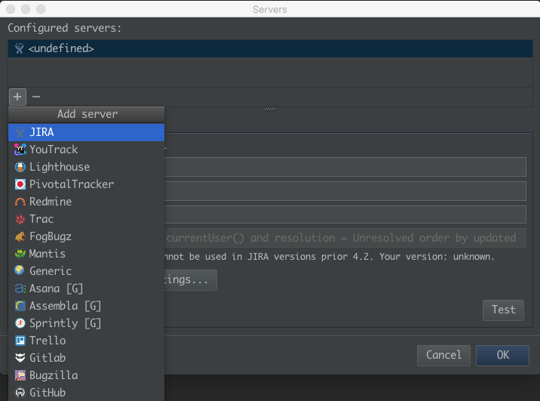
Task: Click the JIRA icon in the <undefined> row
Action: click(20, 48)
